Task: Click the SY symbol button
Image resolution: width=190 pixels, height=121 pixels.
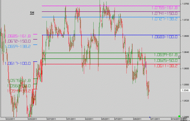Action: pos(182,119)
